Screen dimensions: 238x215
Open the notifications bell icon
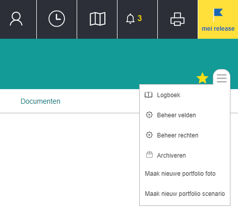[x=130, y=19]
